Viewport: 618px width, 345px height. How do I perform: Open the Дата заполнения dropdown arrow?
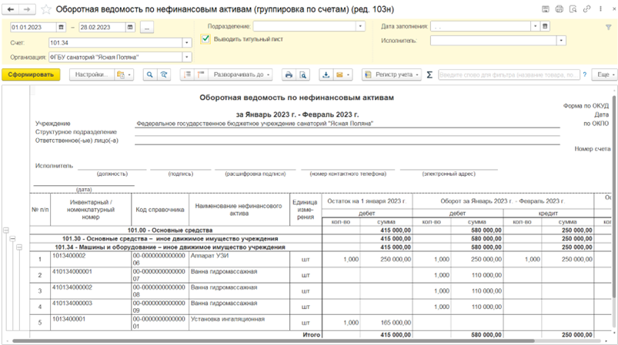535,26
